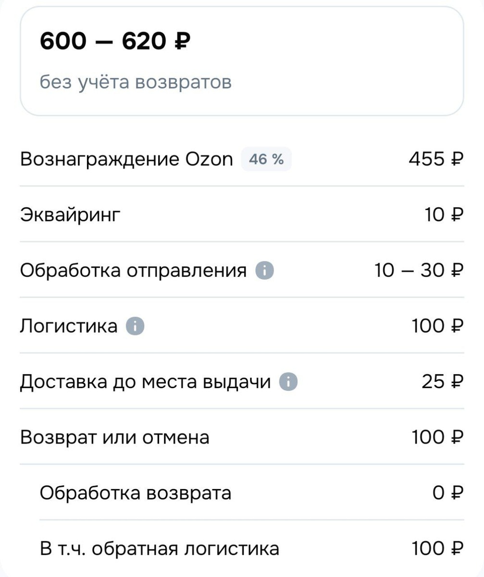The image size is (484, 577).
Task: Click the Обработка отправления label text
Action: (133, 271)
